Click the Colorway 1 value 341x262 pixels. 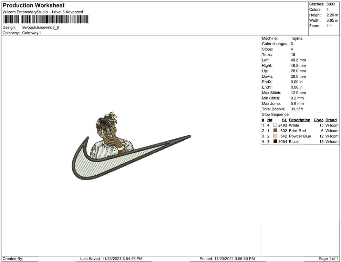tap(32, 33)
